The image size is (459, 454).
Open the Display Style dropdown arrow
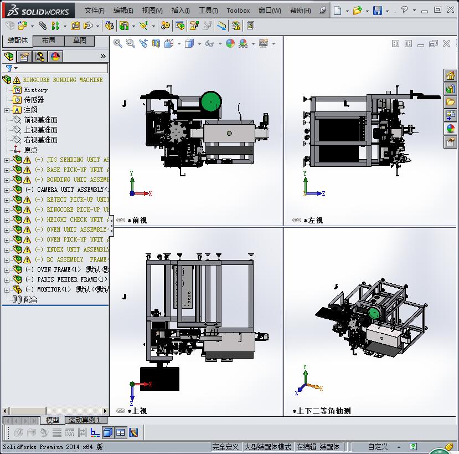pyautogui.click(x=199, y=44)
